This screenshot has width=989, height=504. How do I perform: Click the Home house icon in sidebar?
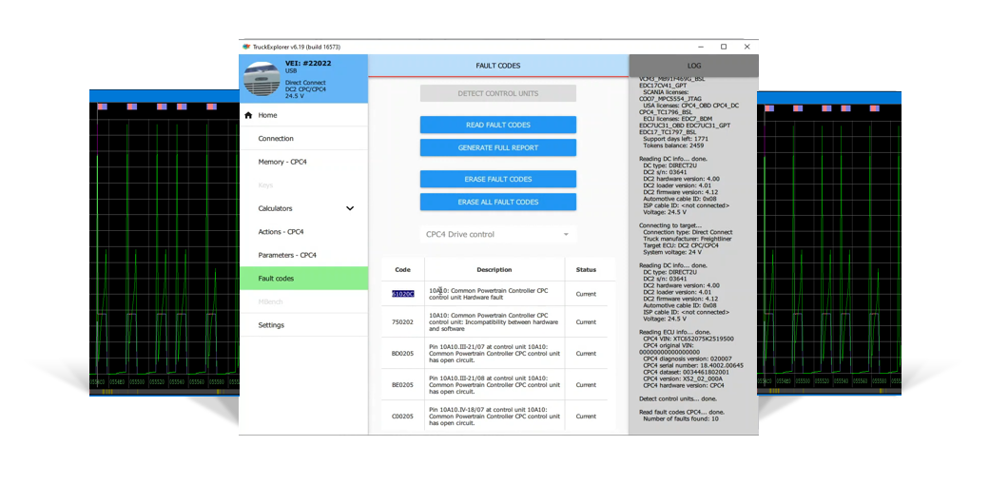point(249,115)
